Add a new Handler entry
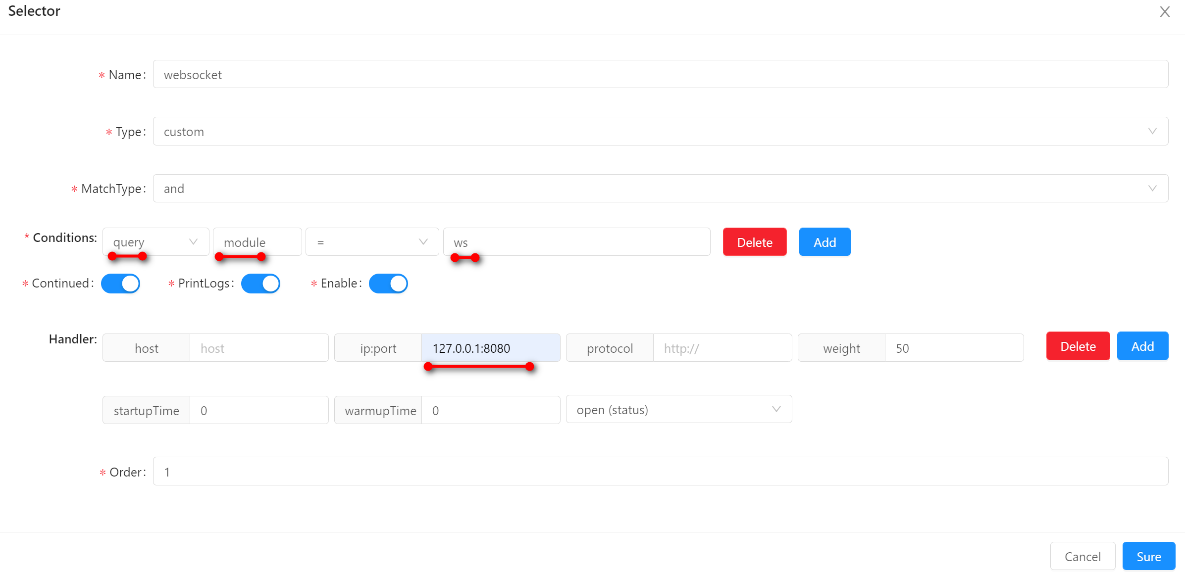This screenshot has width=1185, height=573. (1142, 346)
